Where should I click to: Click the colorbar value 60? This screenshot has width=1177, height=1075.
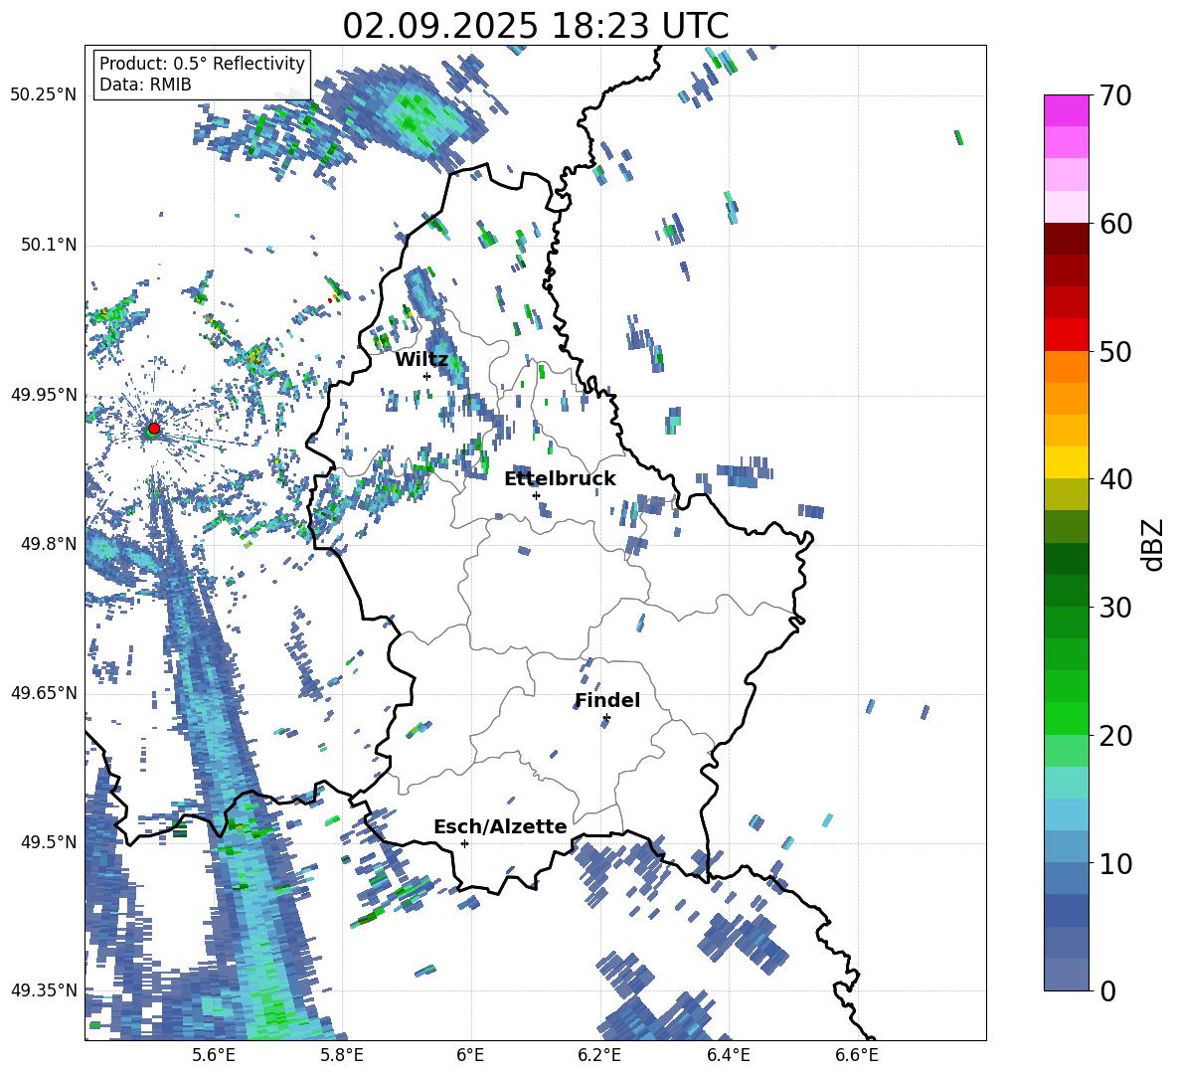[1116, 224]
